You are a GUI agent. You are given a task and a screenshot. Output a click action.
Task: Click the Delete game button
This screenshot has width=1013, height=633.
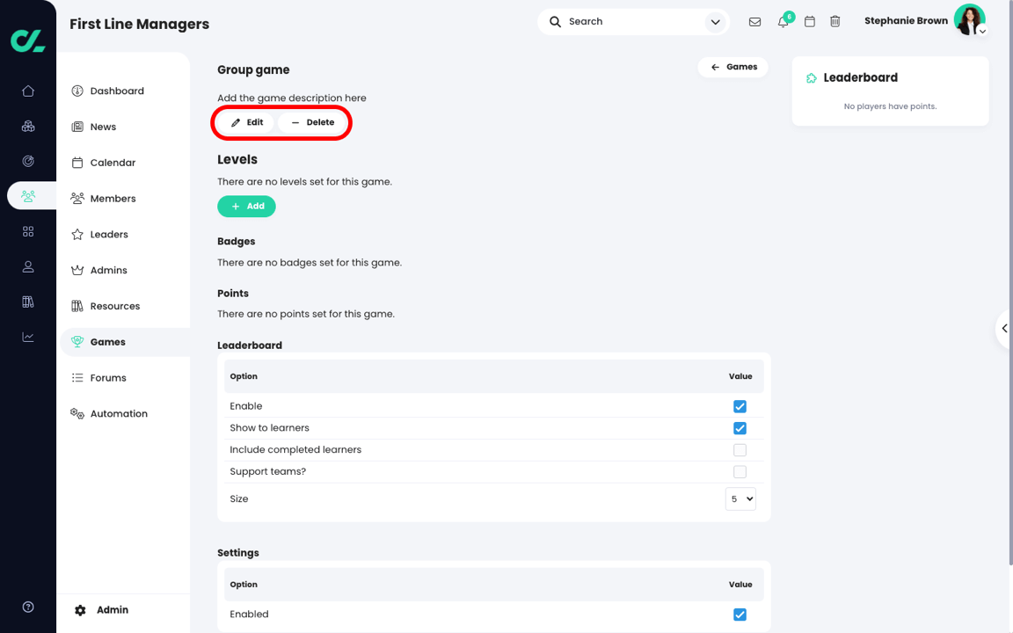click(313, 122)
